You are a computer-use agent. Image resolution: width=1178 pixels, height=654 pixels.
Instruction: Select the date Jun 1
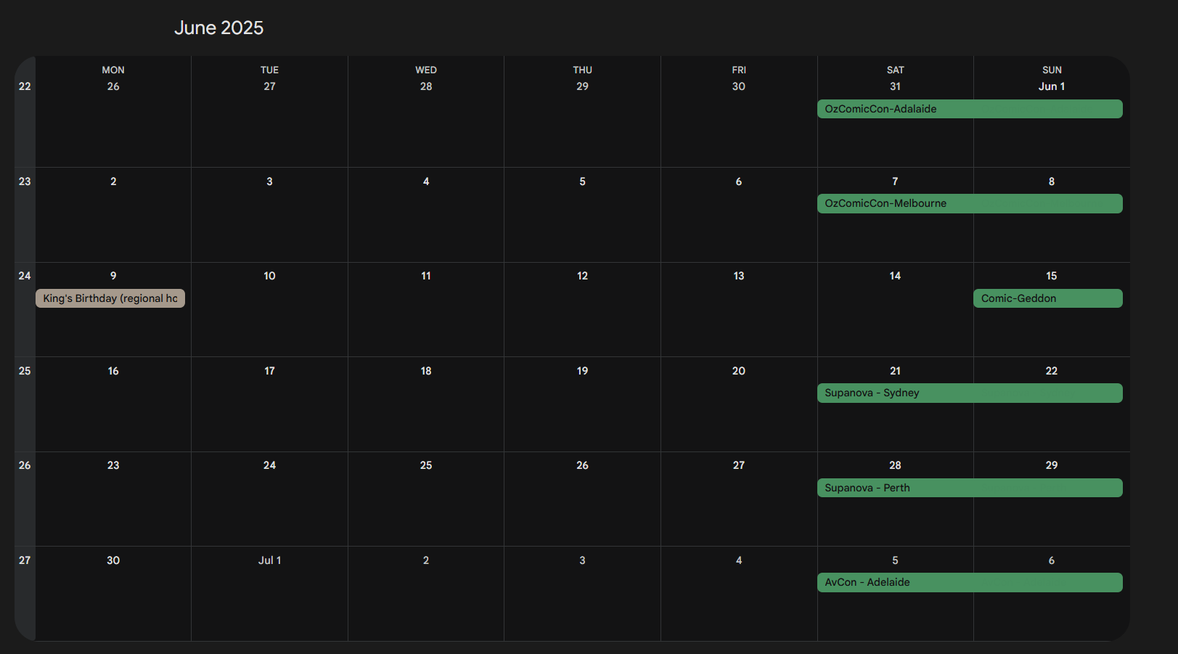1051,86
